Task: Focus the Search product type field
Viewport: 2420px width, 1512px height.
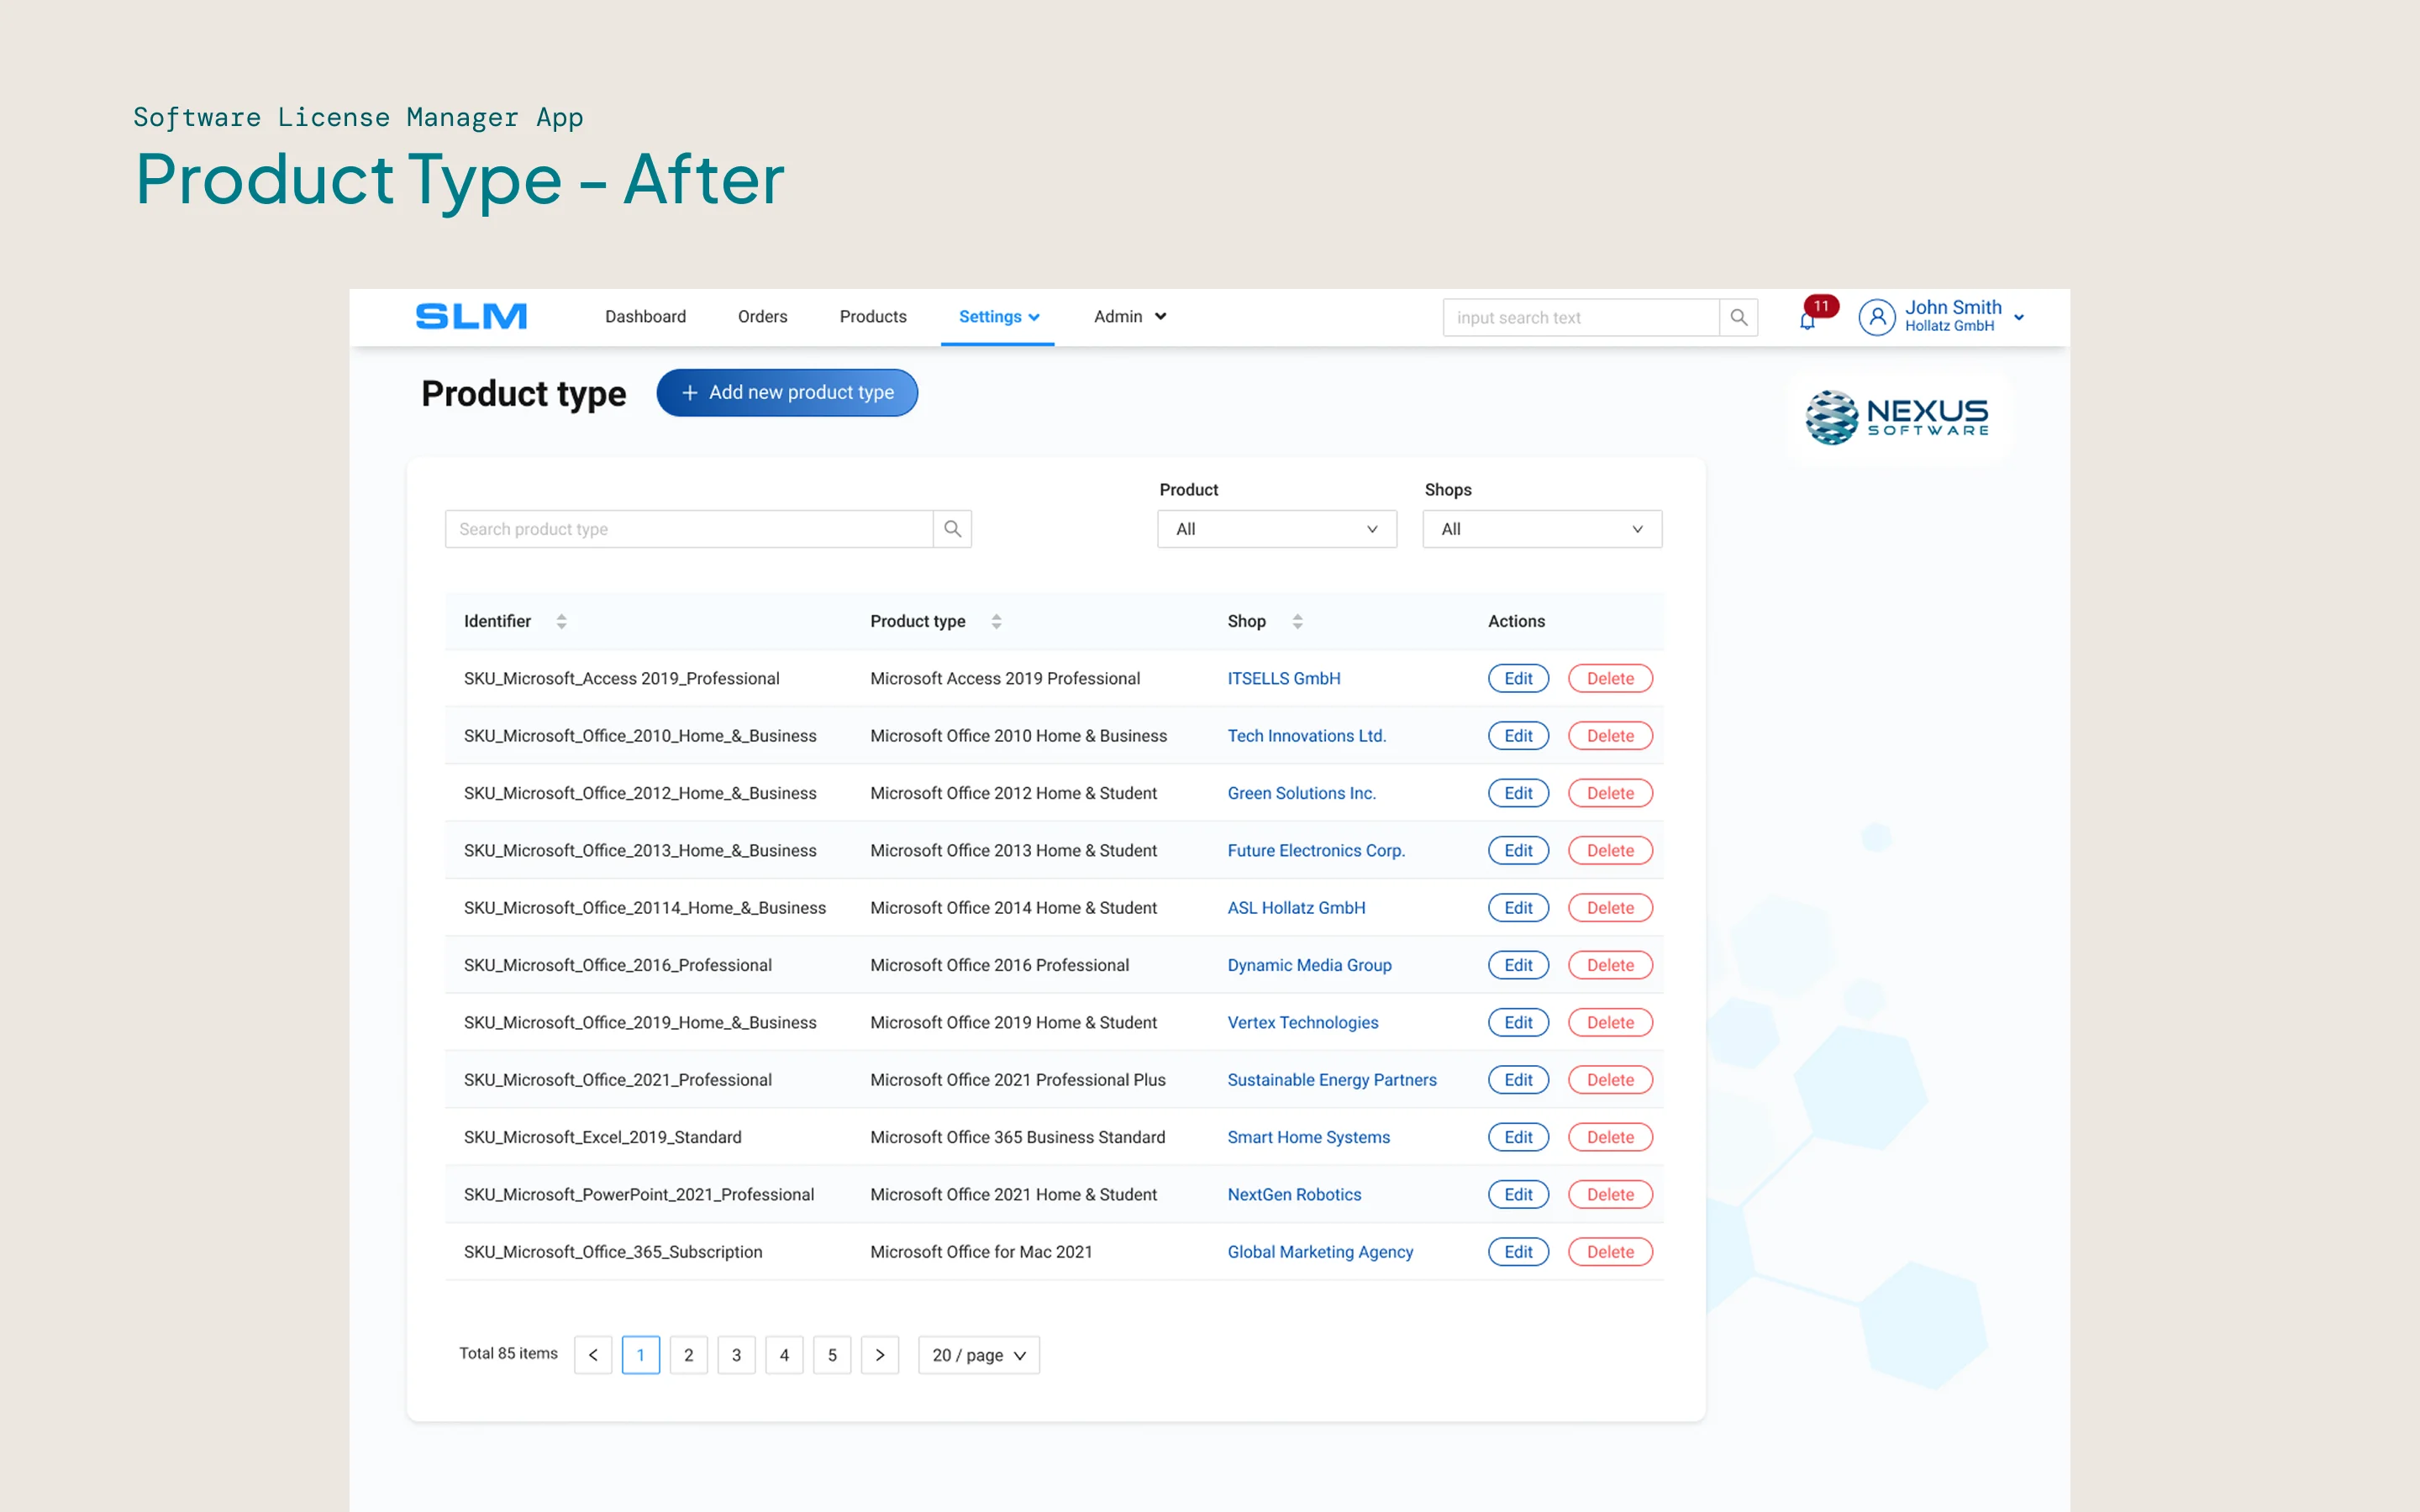Action: pos(689,529)
